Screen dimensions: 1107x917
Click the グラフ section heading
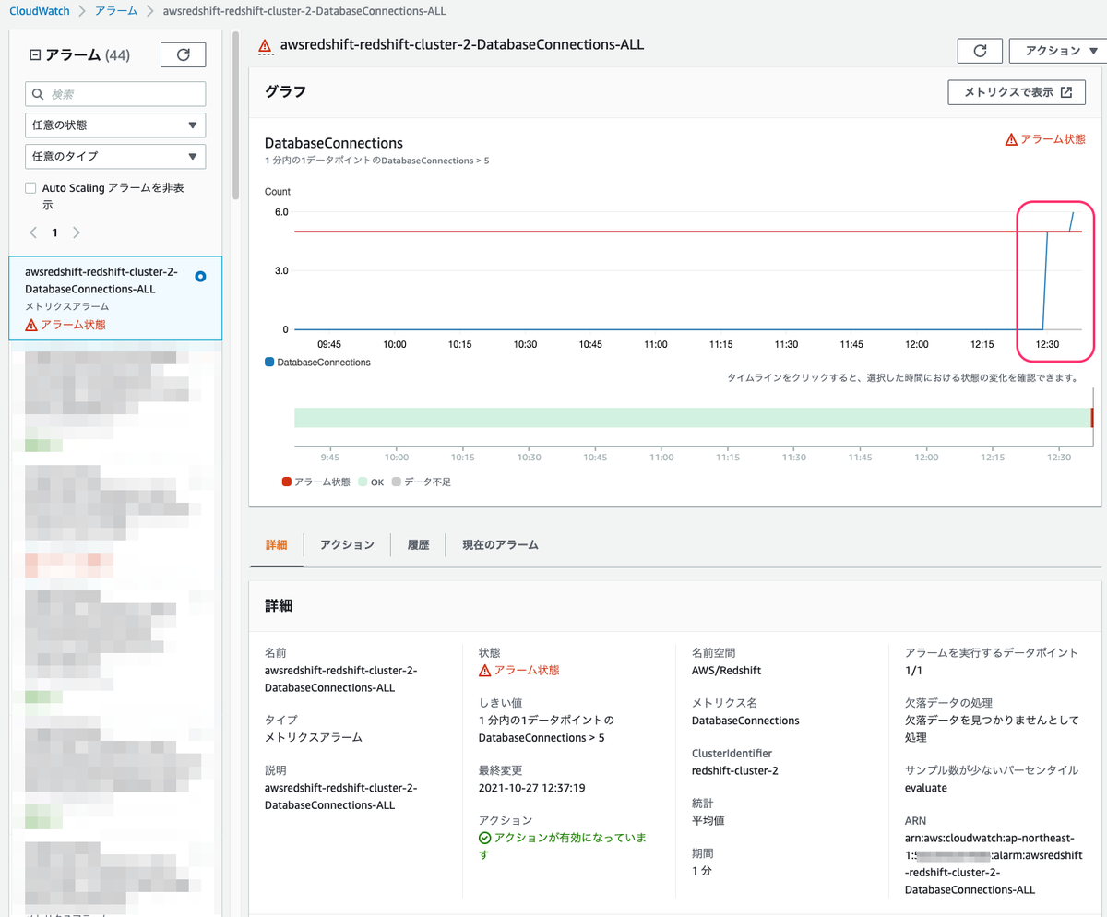[x=286, y=92]
